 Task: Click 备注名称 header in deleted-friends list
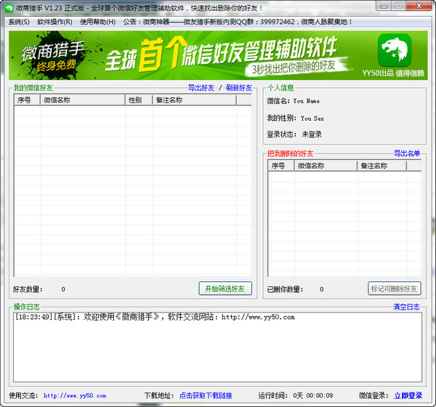point(382,166)
